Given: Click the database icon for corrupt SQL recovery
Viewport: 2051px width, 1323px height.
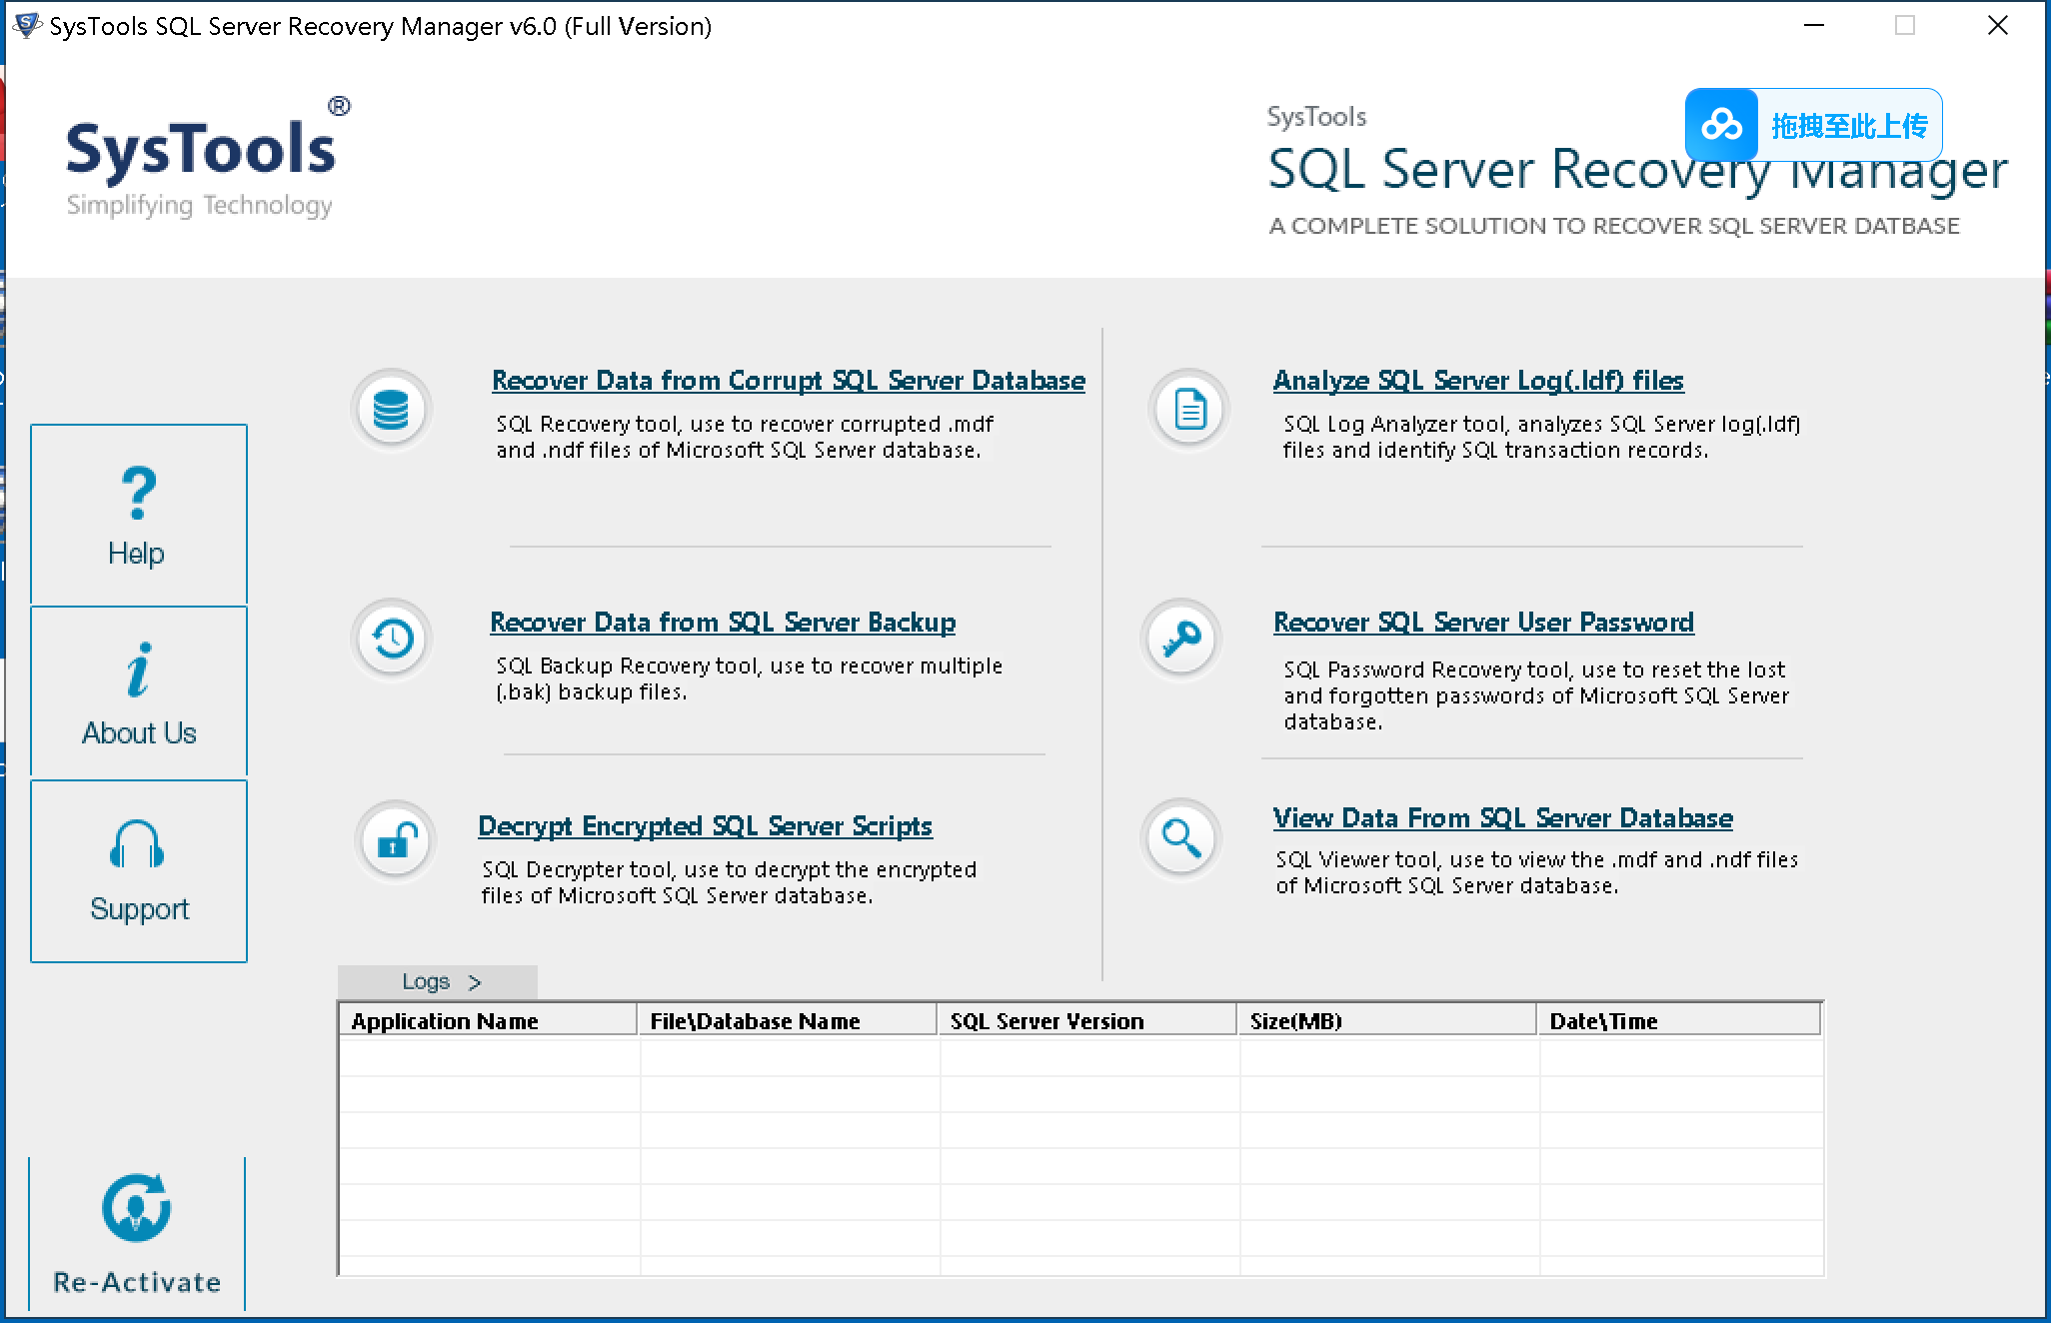Looking at the screenshot, I should [391, 410].
